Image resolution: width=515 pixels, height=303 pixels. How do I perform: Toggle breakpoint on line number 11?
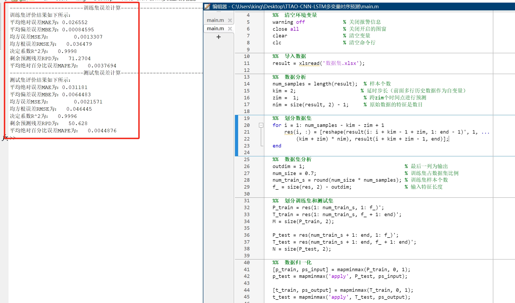(247, 63)
